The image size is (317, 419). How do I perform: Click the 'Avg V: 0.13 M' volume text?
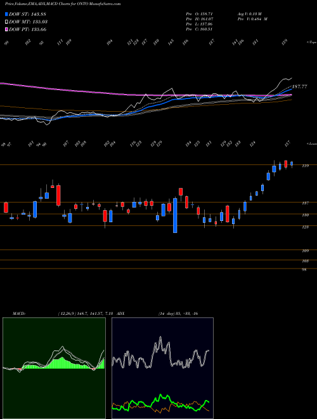pyautogui.click(x=250, y=13)
